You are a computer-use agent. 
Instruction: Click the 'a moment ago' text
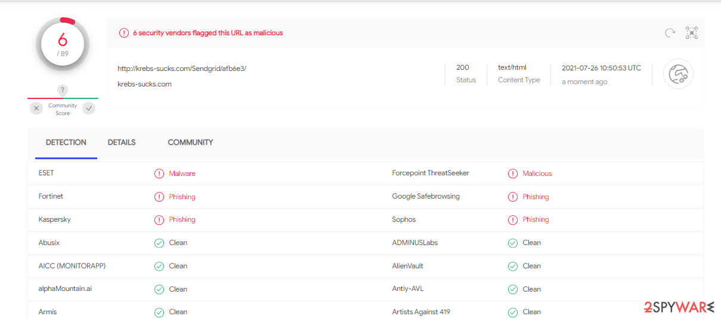tap(584, 82)
